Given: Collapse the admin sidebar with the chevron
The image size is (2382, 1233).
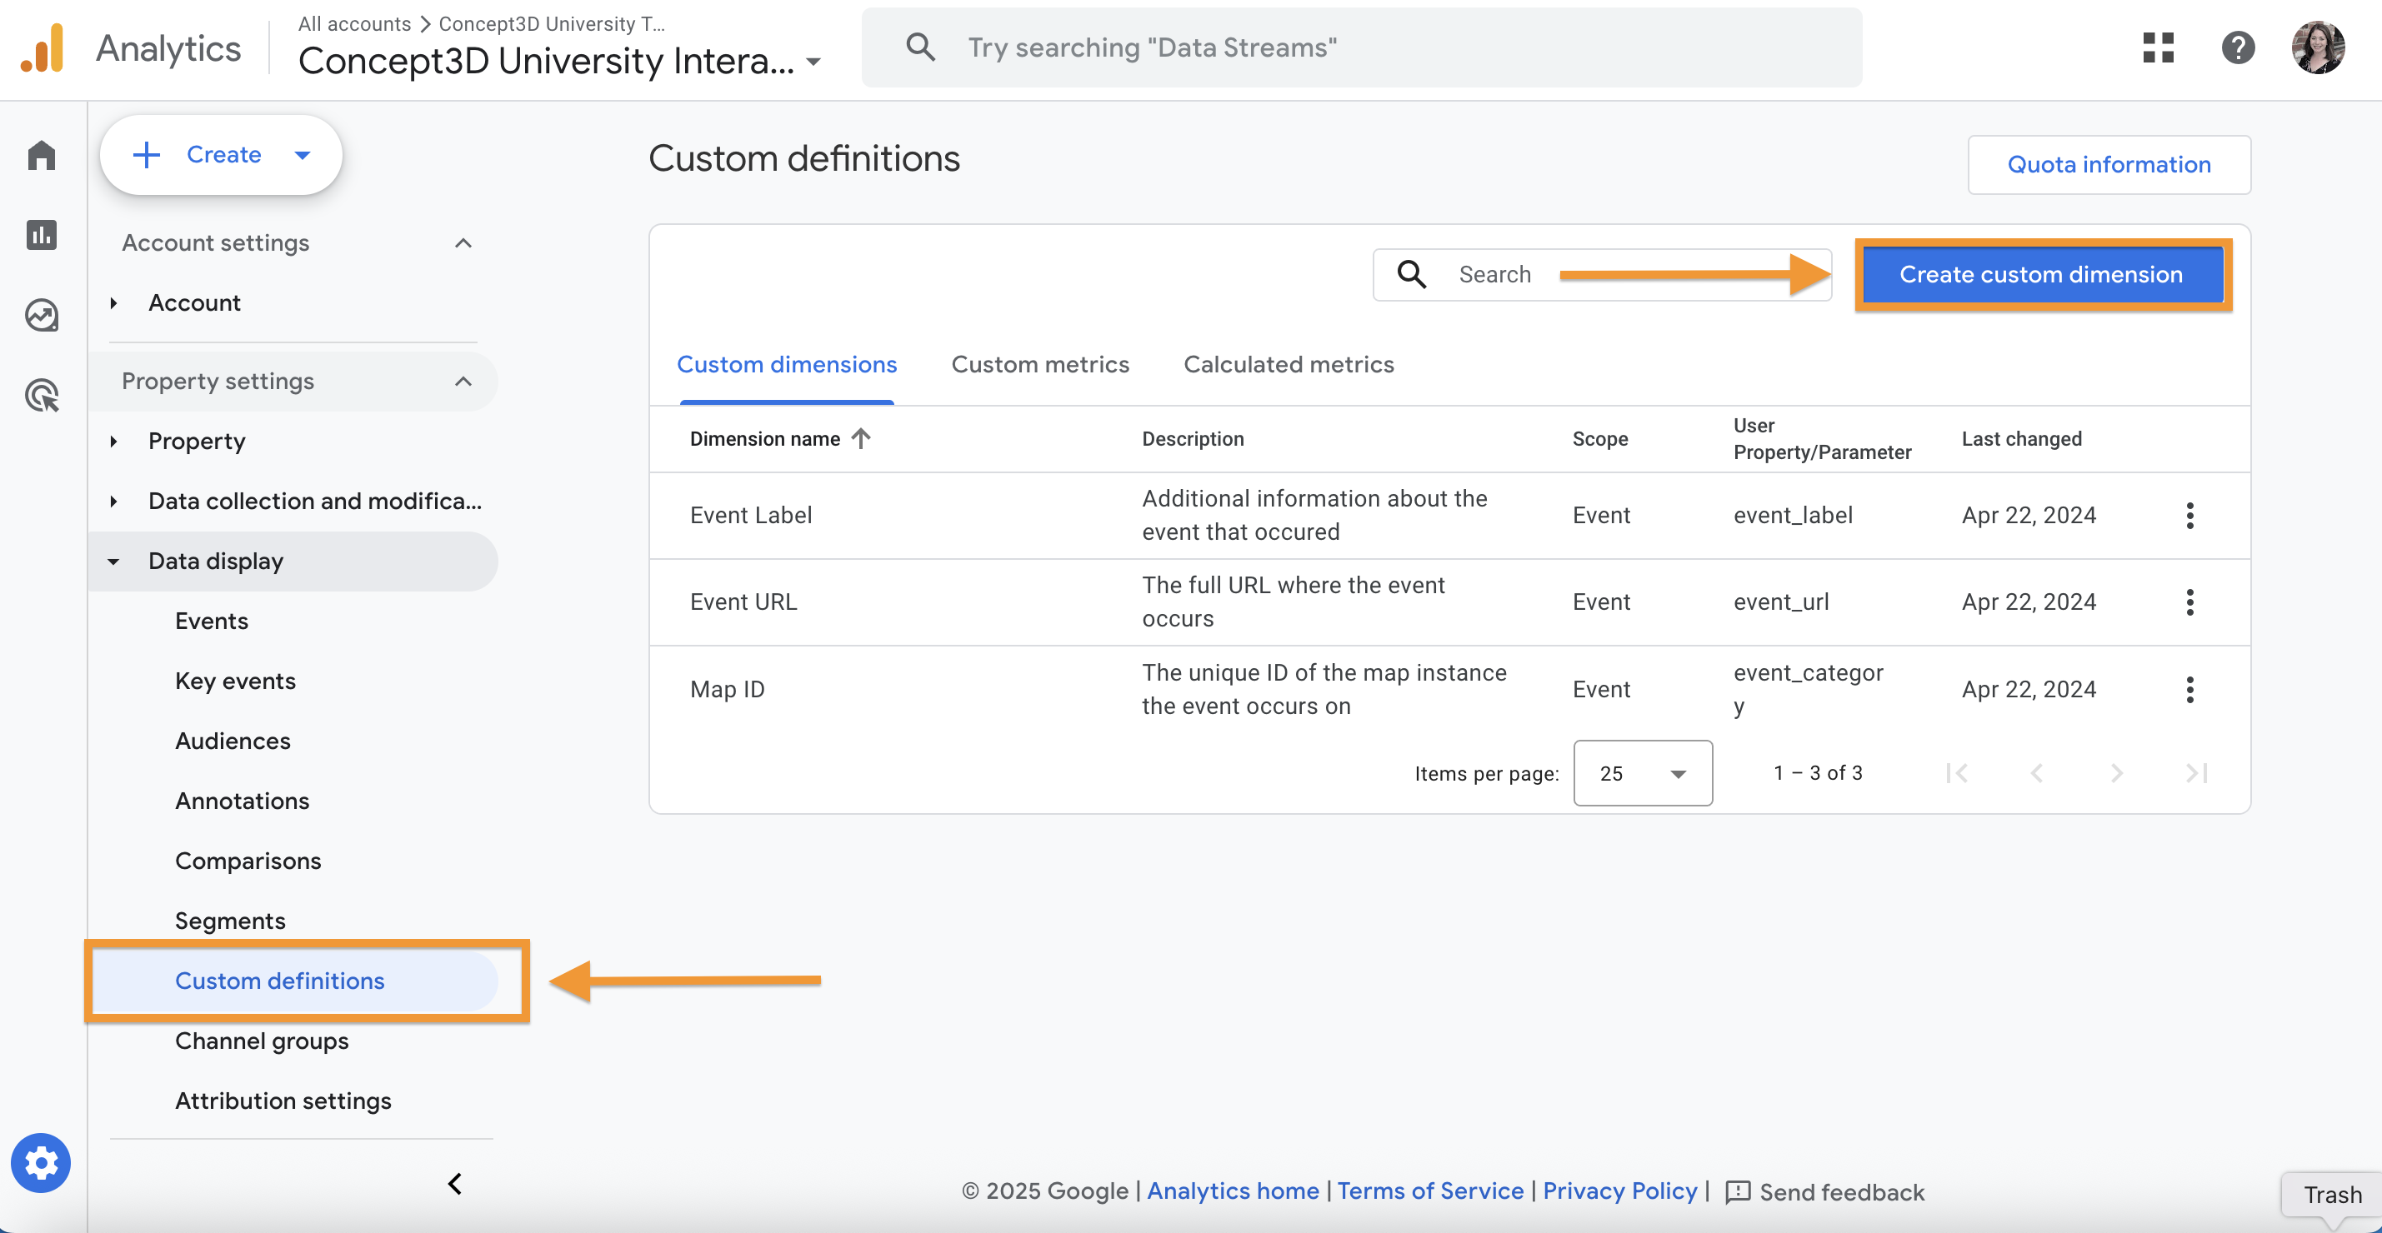Looking at the screenshot, I should (455, 1183).
